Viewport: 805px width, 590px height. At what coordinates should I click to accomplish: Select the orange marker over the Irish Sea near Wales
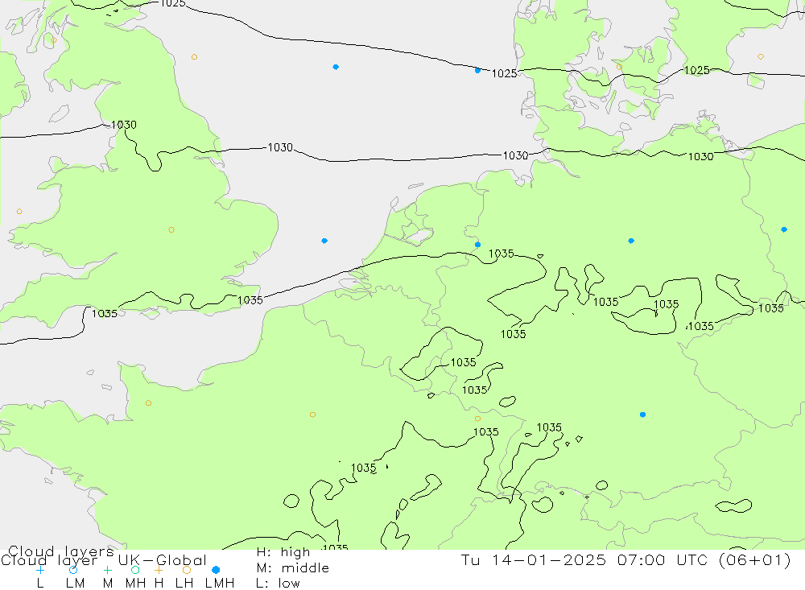pyautogui.click(x=19, y=212)
